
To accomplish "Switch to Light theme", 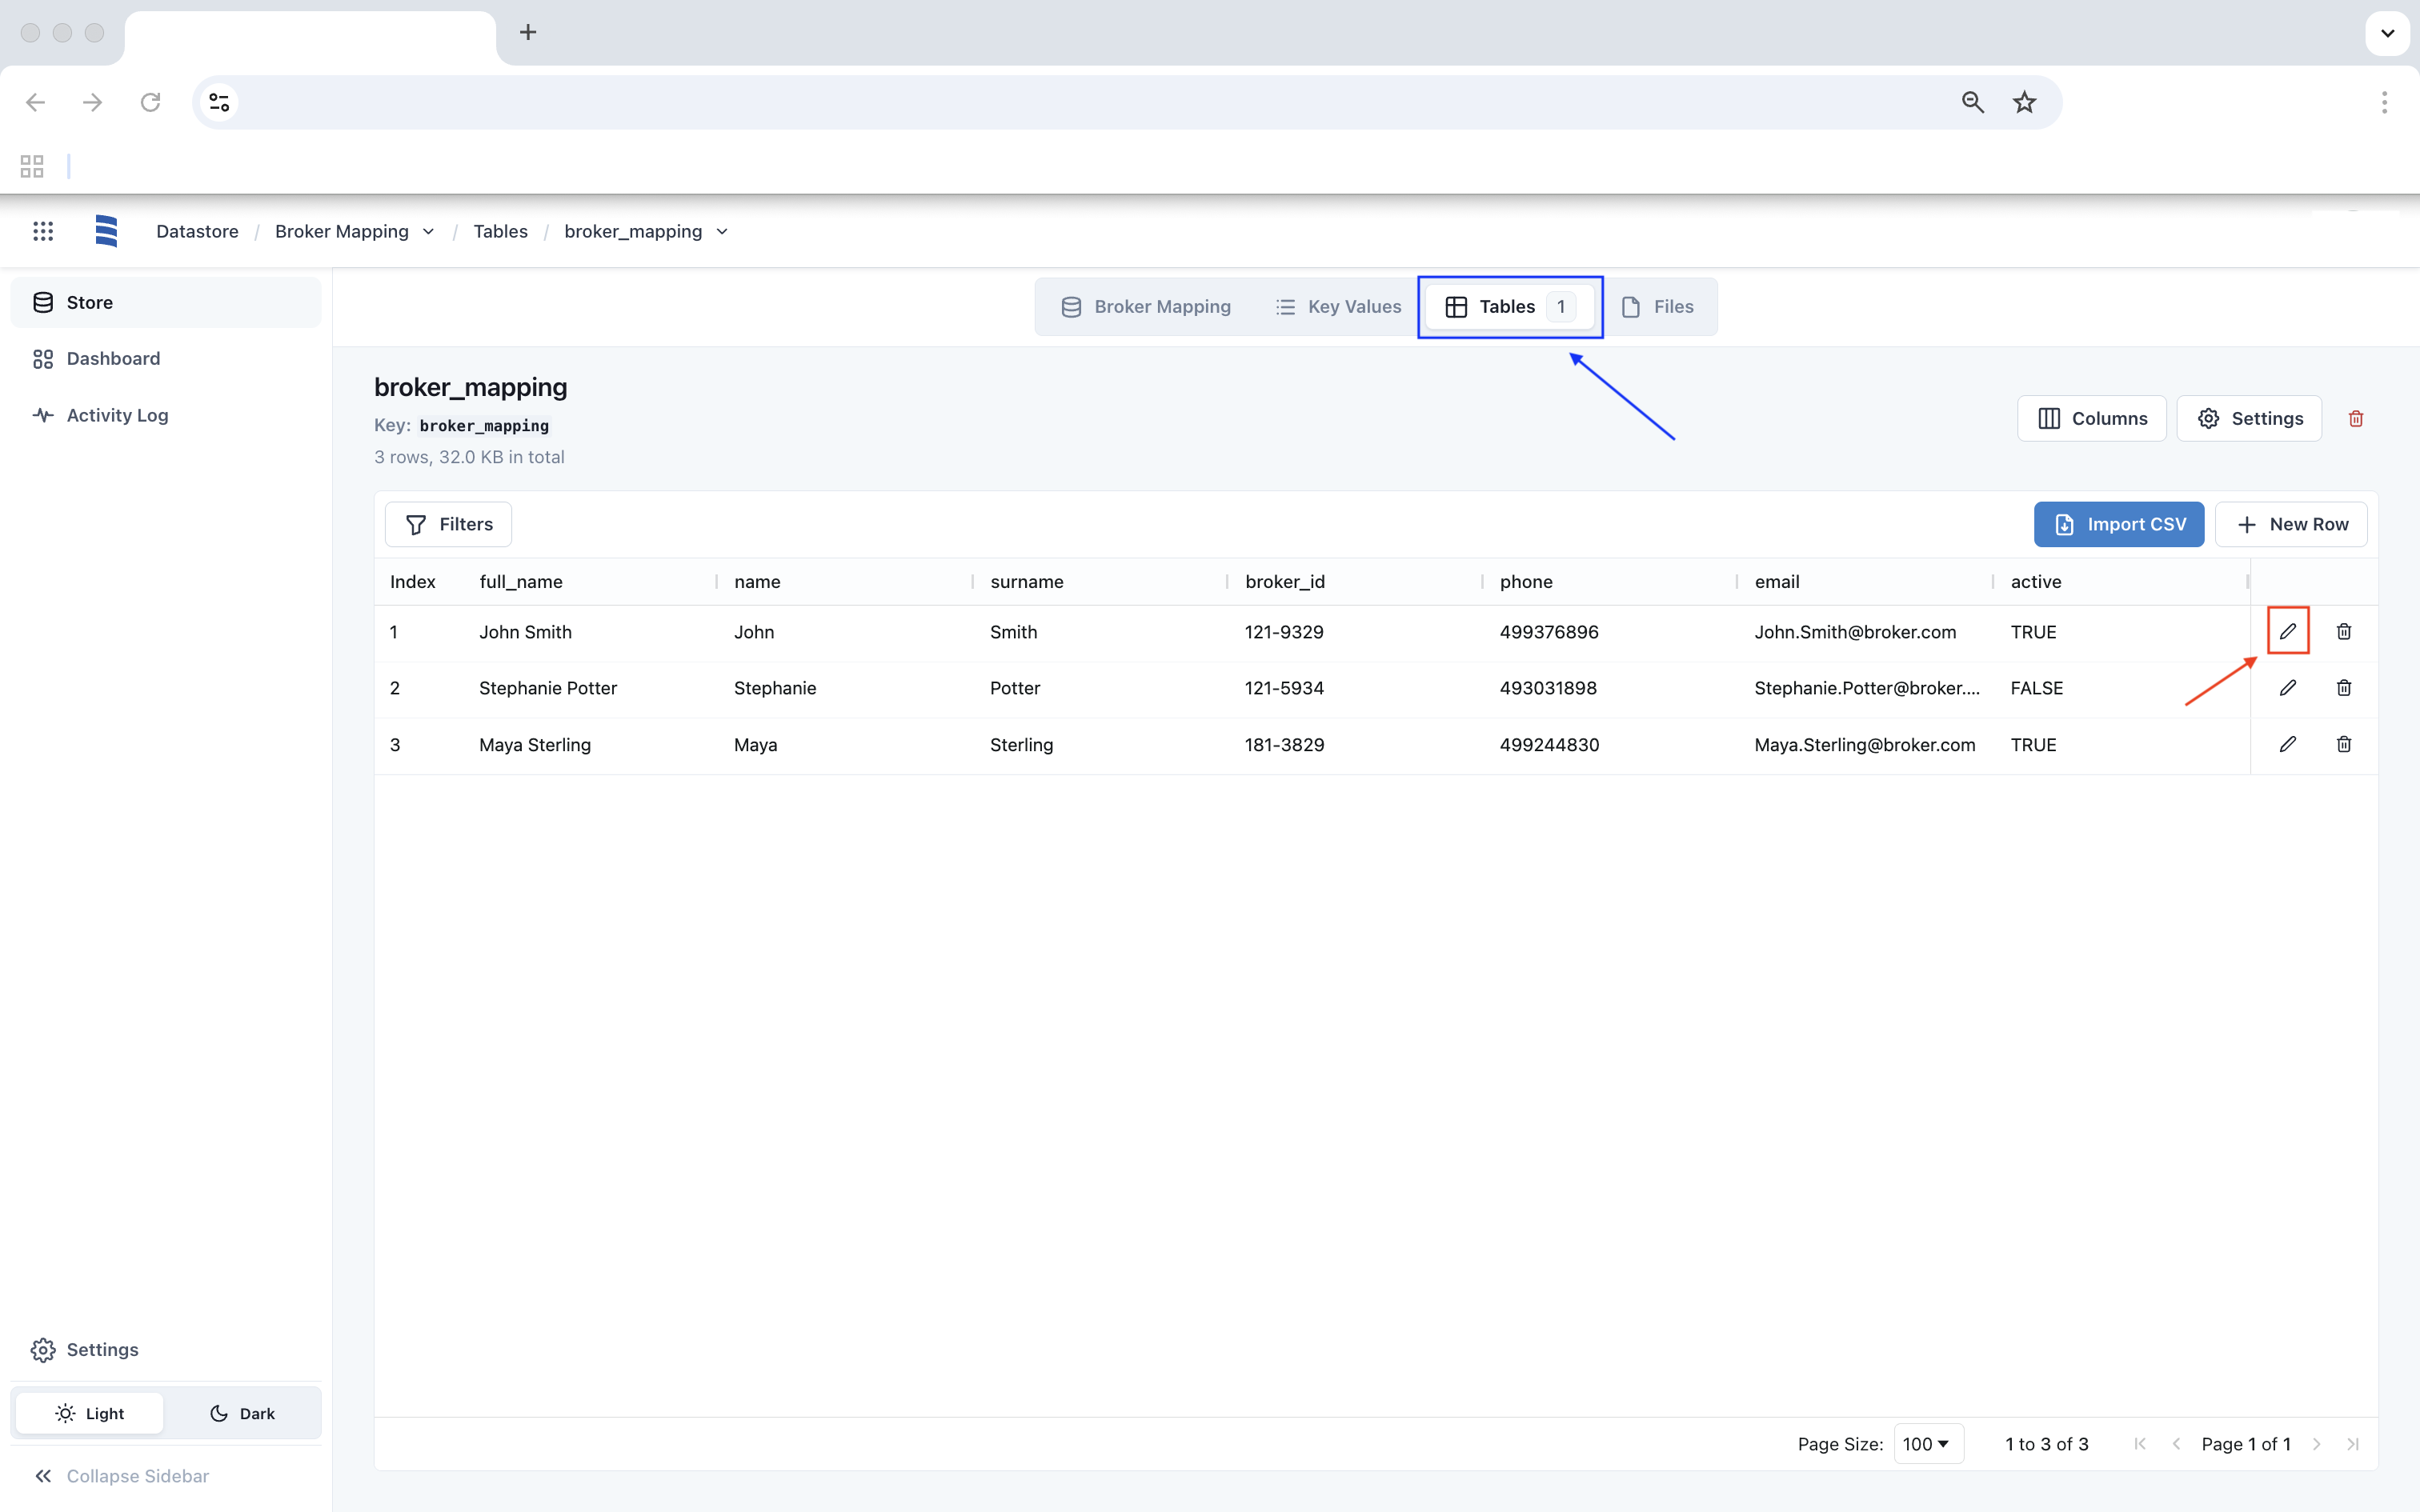I will (90, 1413).
